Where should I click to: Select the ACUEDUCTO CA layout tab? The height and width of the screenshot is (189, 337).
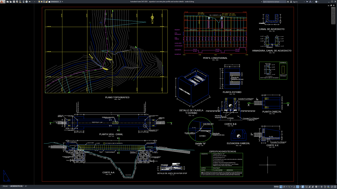click(16, 186)
